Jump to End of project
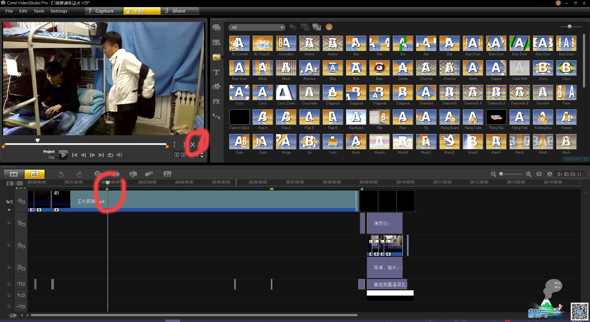Viewport: 590px width, 322px height. 101,155
